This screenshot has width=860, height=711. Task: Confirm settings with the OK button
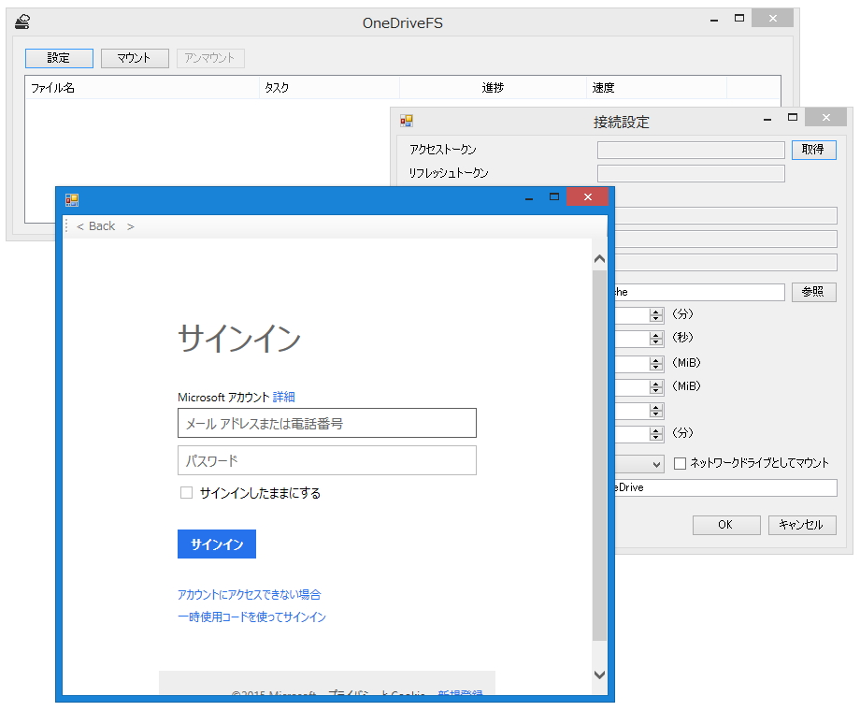(x=726, y=525)
